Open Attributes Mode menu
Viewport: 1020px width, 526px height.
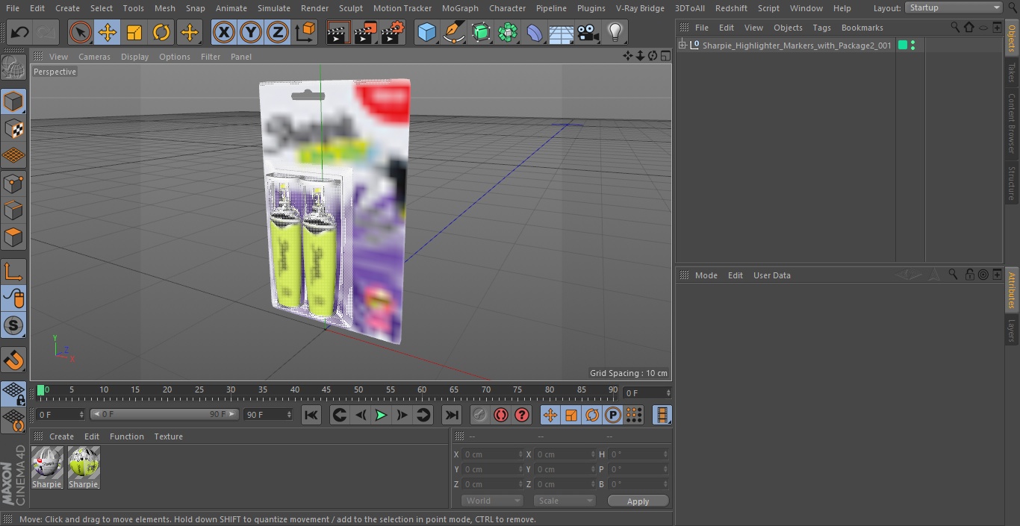pos(706,275)
